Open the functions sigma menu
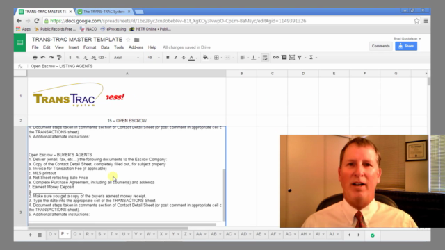The width and height of the screenshot is (445, 250). pos(311,58)
